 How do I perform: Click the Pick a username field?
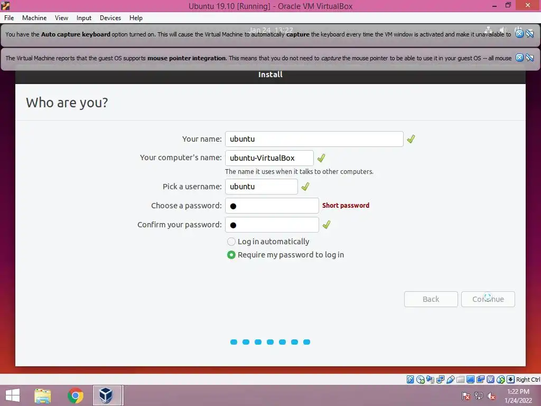pos(261,187)
